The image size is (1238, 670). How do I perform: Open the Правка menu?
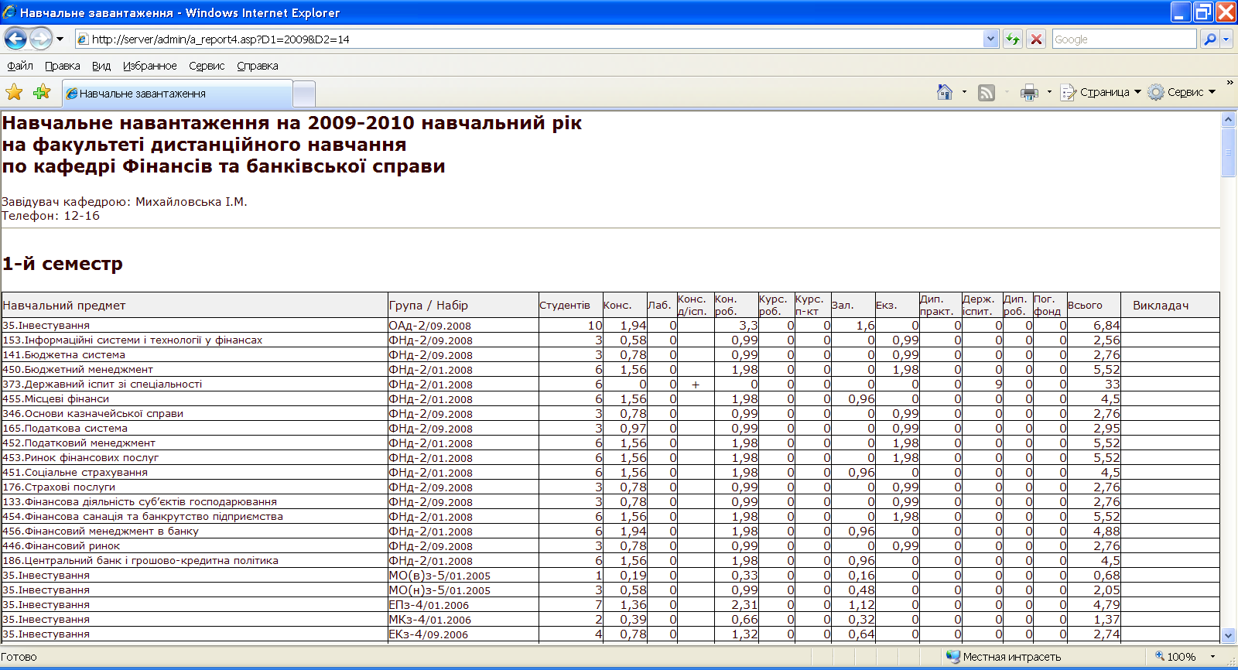click(x=62, y=66)
